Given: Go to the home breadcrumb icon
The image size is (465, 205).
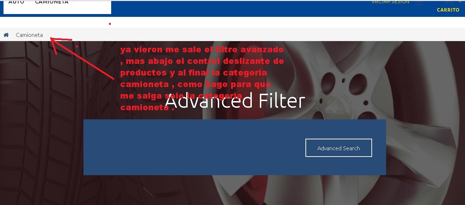Looking at the screenshot, I should pyautogui.click(x=6, y=35).
